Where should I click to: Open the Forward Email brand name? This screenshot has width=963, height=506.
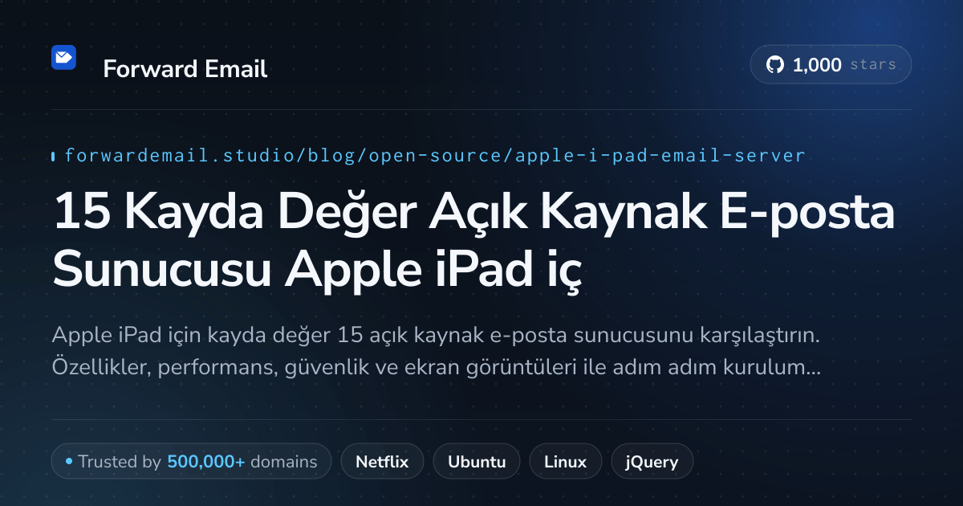click(x=185, y=69)
